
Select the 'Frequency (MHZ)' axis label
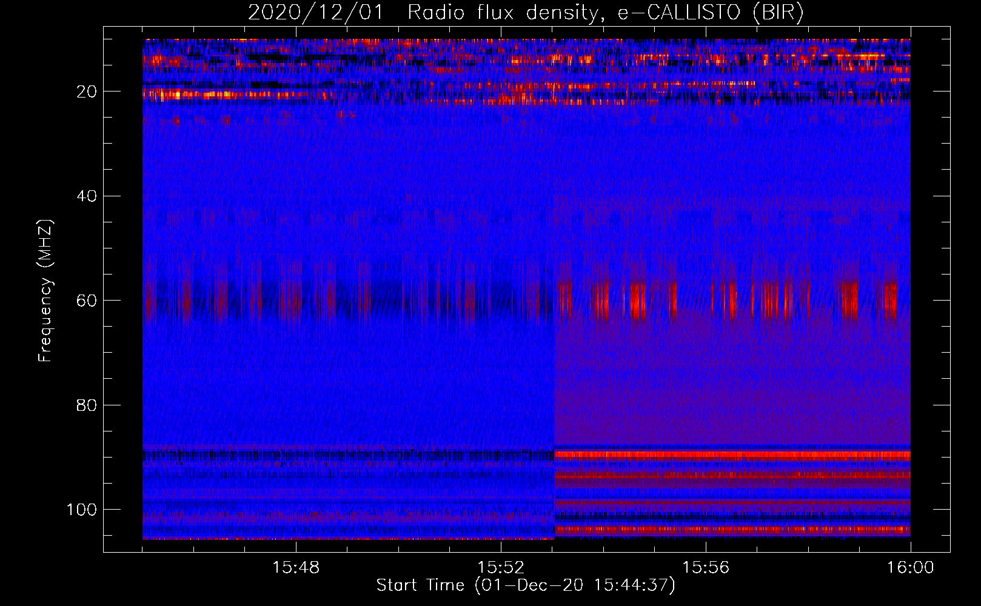(x=45, y=290)
